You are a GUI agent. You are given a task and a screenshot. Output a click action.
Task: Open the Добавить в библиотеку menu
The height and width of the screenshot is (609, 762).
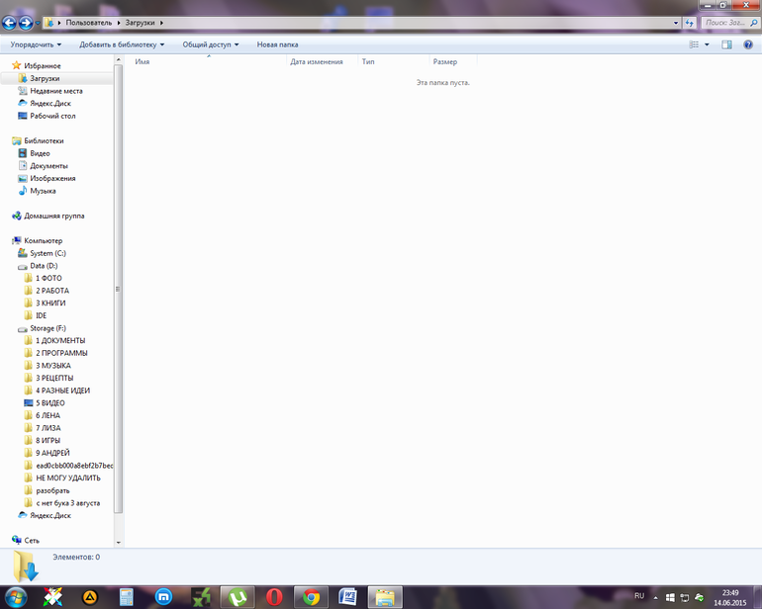click(122, 44)
